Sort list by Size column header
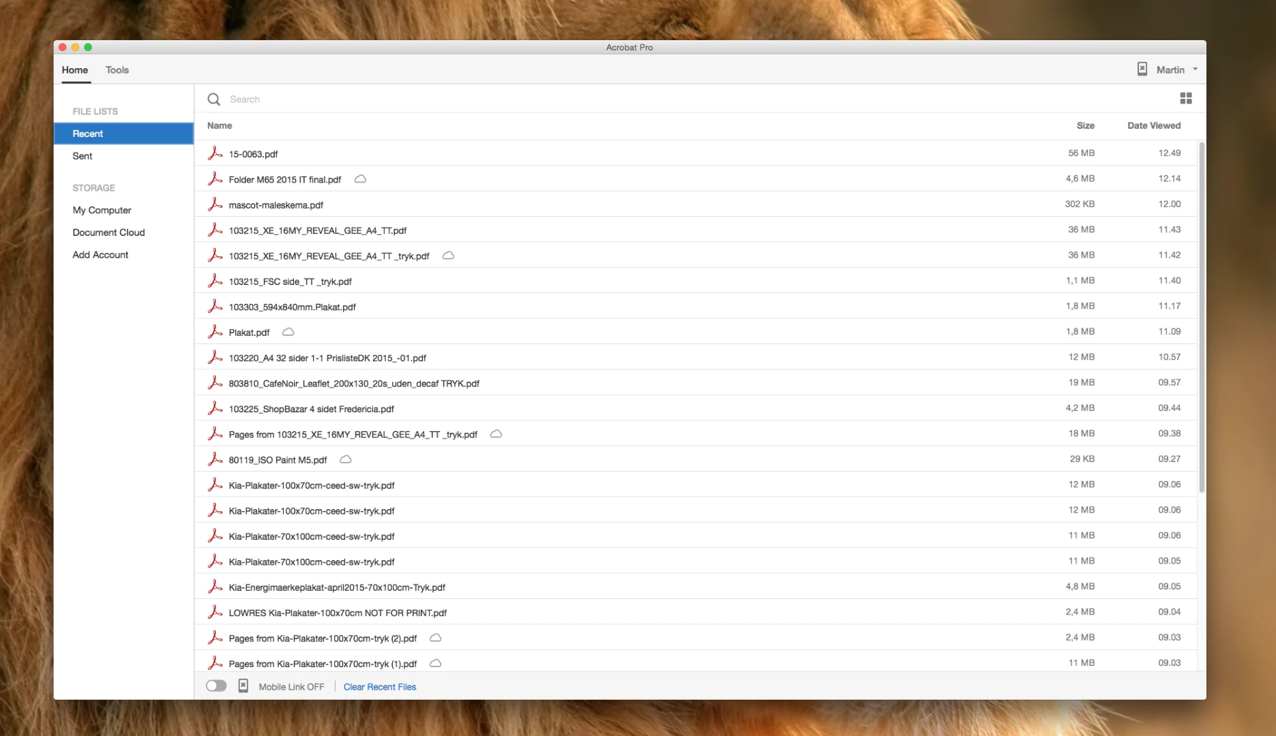 [1085, 125]
